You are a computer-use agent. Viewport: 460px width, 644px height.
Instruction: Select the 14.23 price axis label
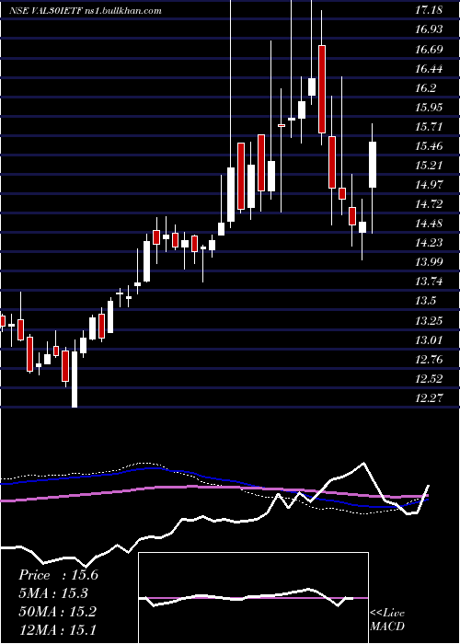429,243
